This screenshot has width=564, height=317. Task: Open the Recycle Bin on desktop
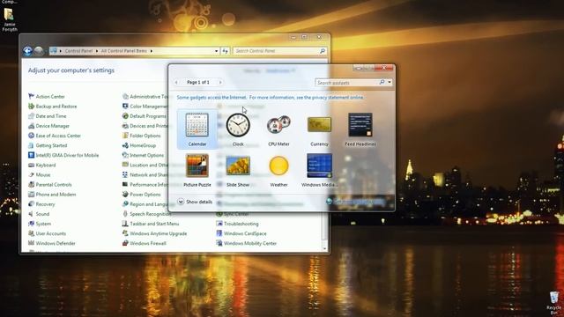pyautogui.click(x=554, y=303)
